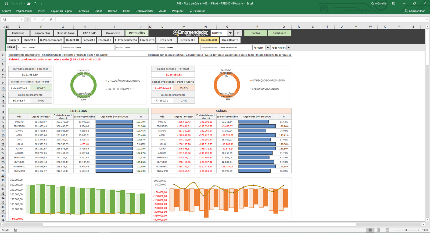
Task: Expand the Pago+Aberto dropdown filter
Action: click(x=289, y=48)
